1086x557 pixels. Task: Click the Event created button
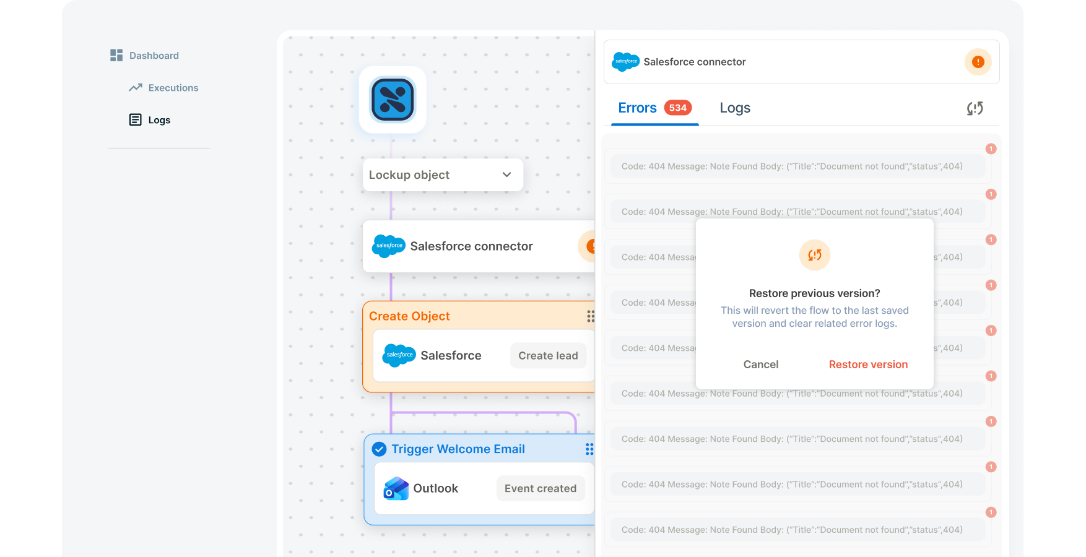click(x=541, y=488)
